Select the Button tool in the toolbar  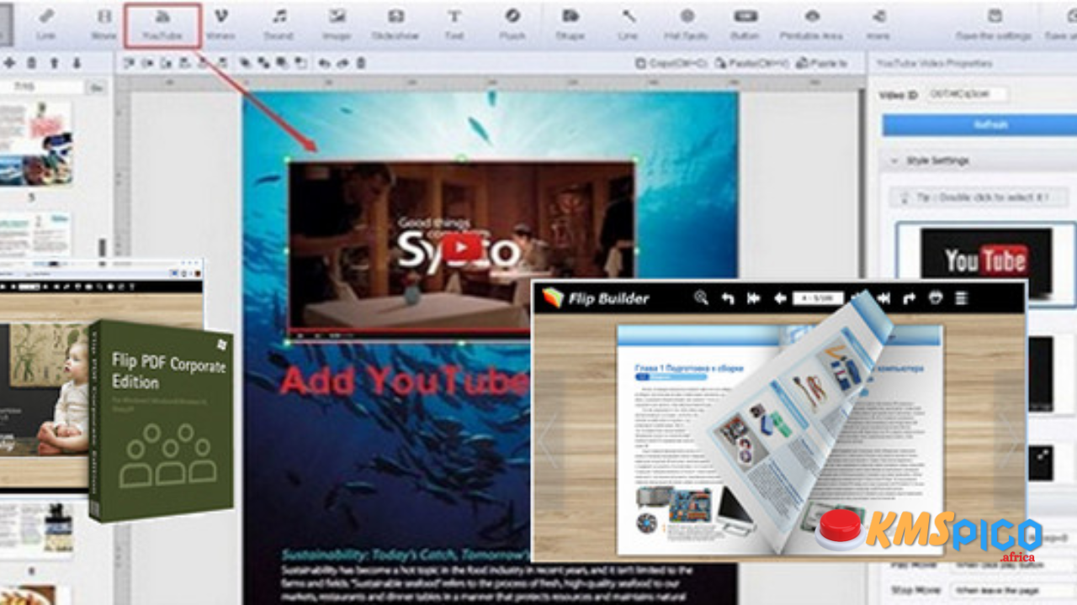[745, 24]
